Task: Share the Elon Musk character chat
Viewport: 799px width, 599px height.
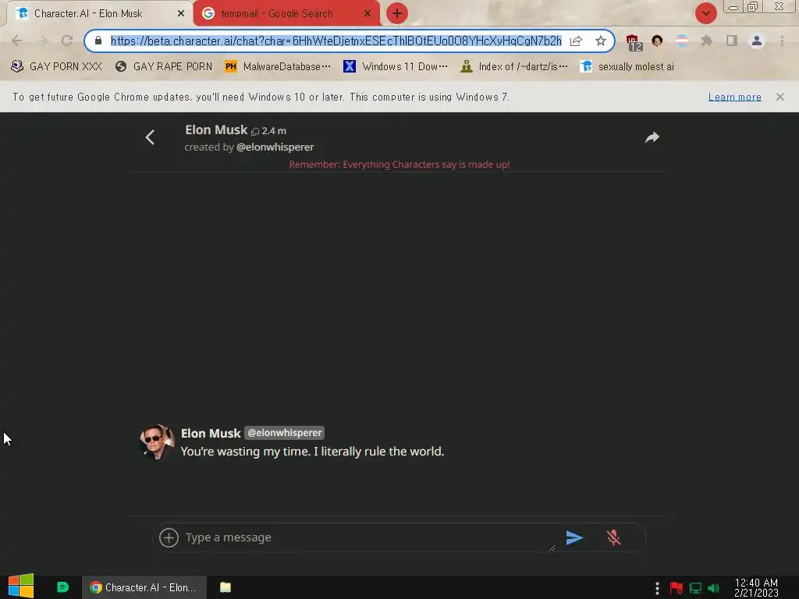Action: [x=652, y=137]
